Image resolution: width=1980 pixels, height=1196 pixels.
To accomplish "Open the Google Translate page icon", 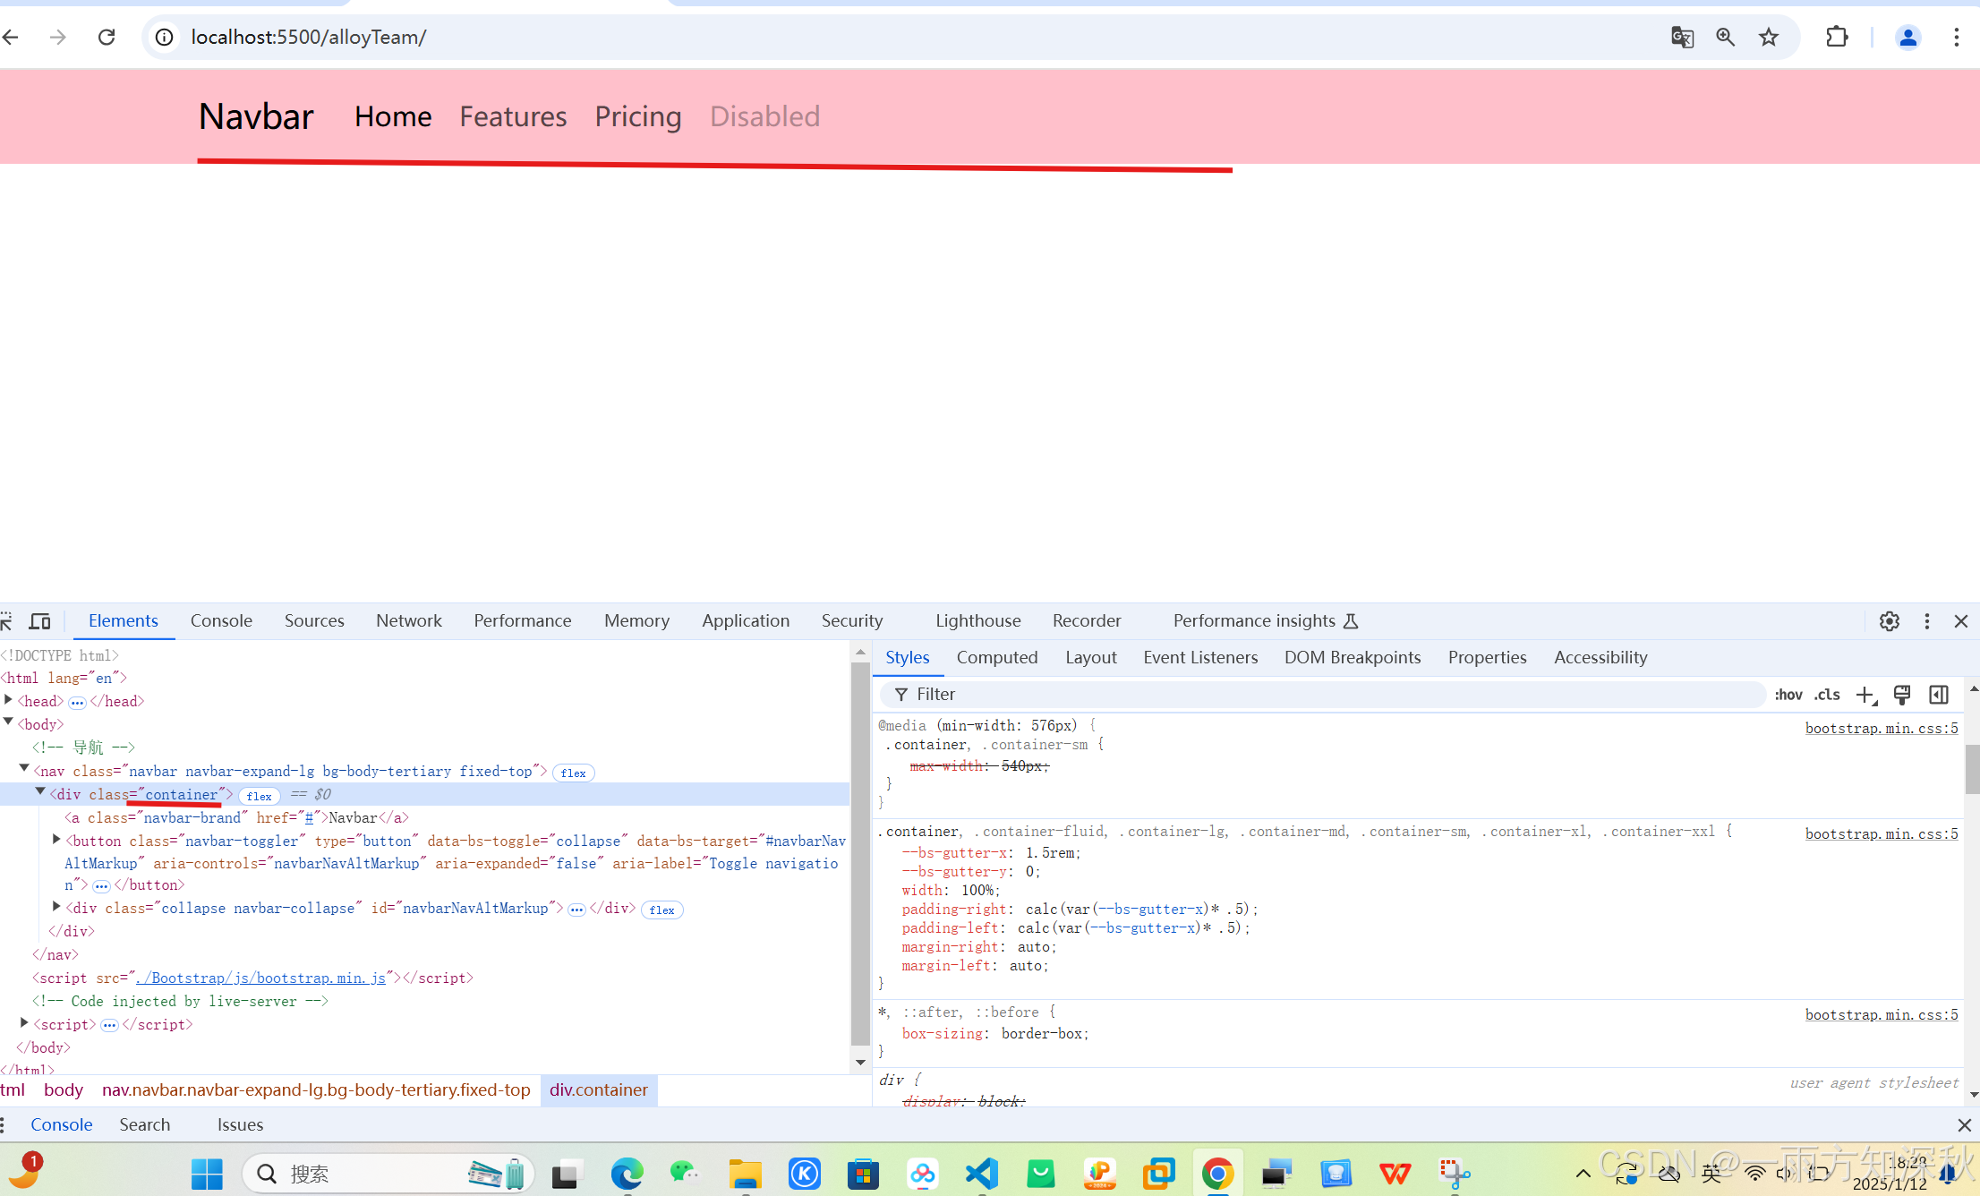I will click(1682, 37).
